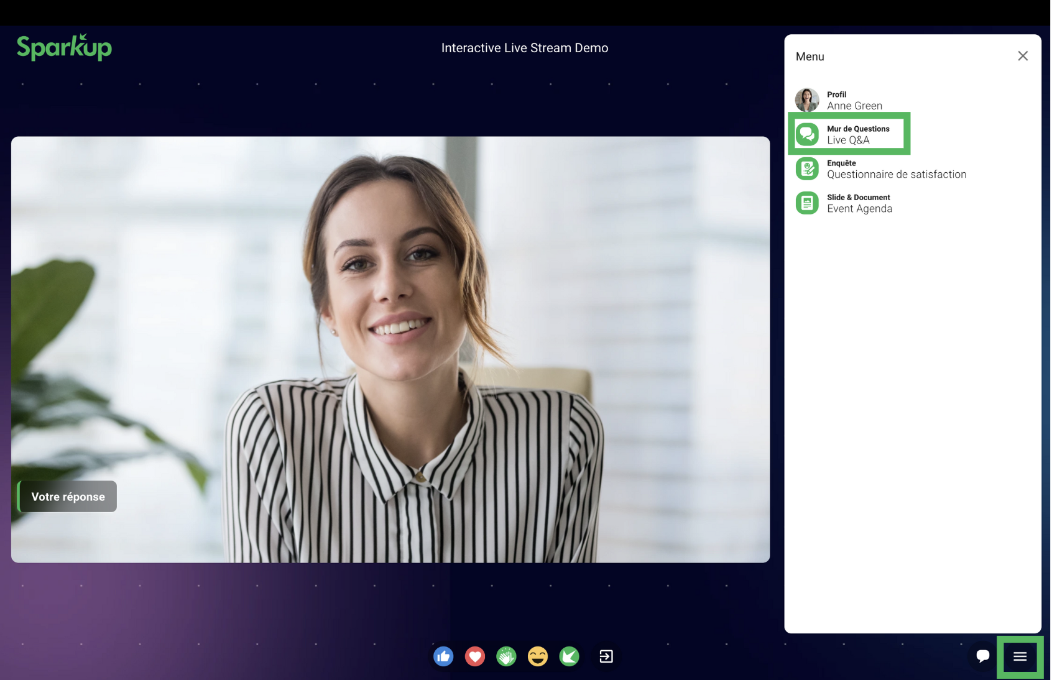Open Questionnaire de satisfaction survey
The height and width of the screenshot is (680, 1052).
pyautogui.click(x=896, y=169)
